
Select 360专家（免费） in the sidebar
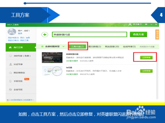[21, 56]
